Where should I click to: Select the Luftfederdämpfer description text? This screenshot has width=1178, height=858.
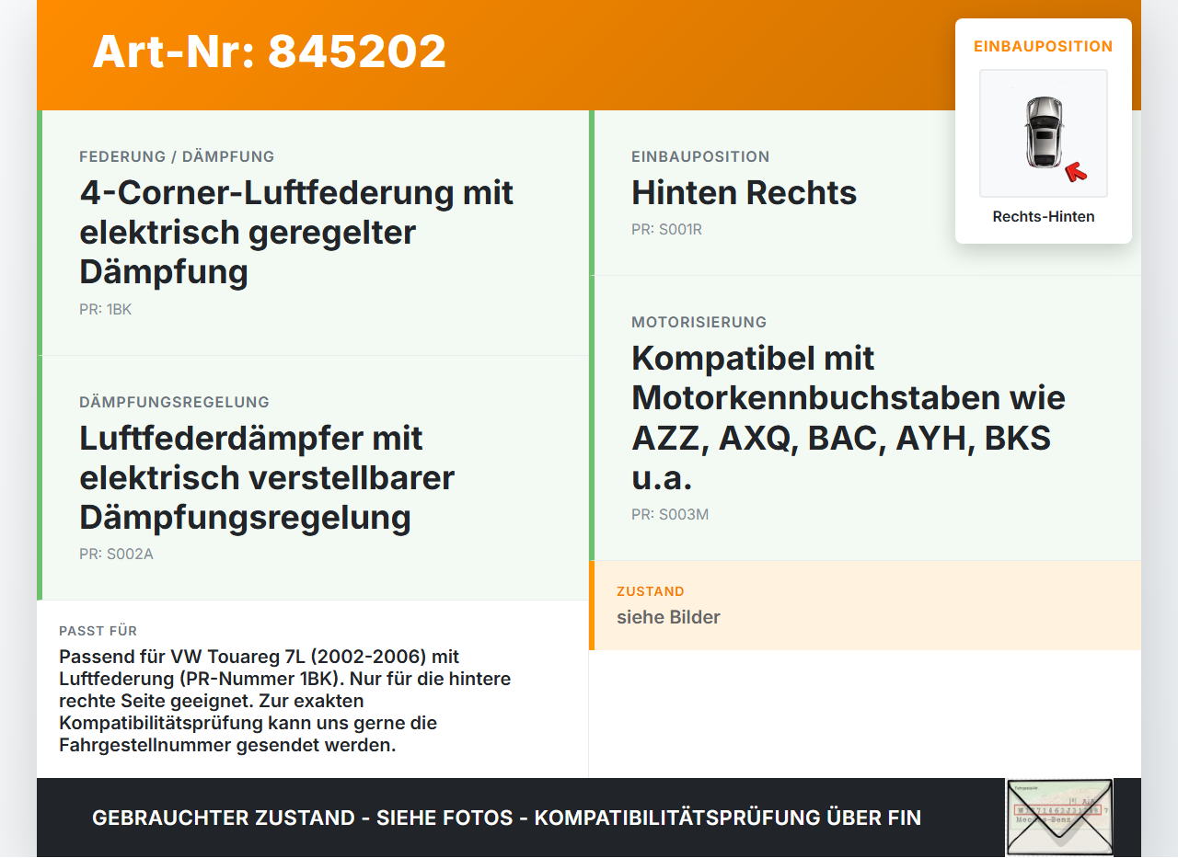267,478
